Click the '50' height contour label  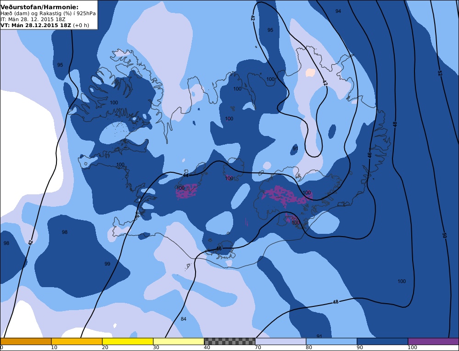pyautogui.click(x=444, y=235)
